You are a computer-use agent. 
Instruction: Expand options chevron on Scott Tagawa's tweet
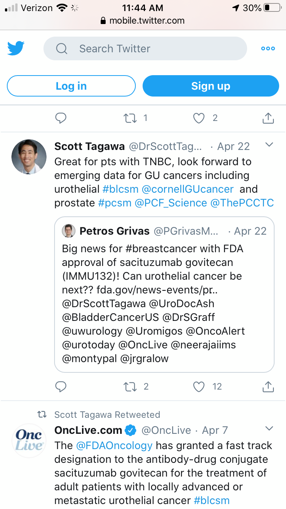pyautogui.click(x=269, y=145)
